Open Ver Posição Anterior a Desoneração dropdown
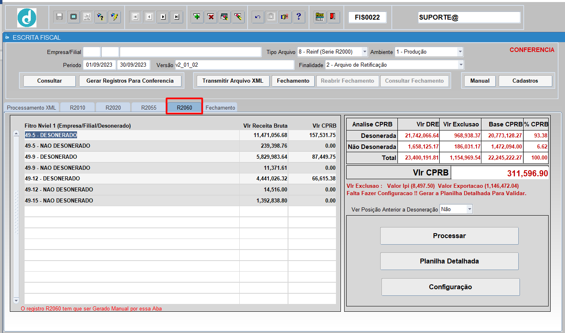This screenshot has height=333, width=565. coord(470,209)
